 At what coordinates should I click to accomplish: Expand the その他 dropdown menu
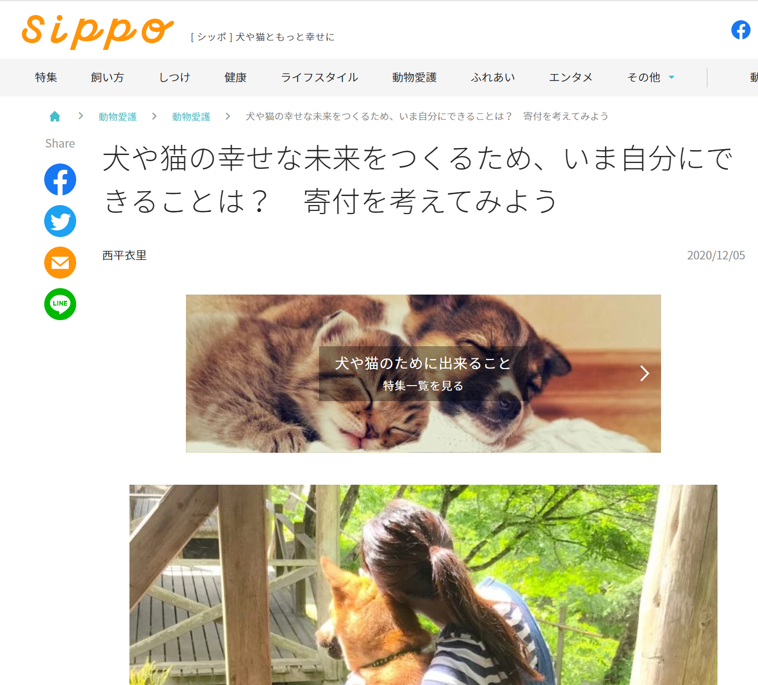(650, 77)
